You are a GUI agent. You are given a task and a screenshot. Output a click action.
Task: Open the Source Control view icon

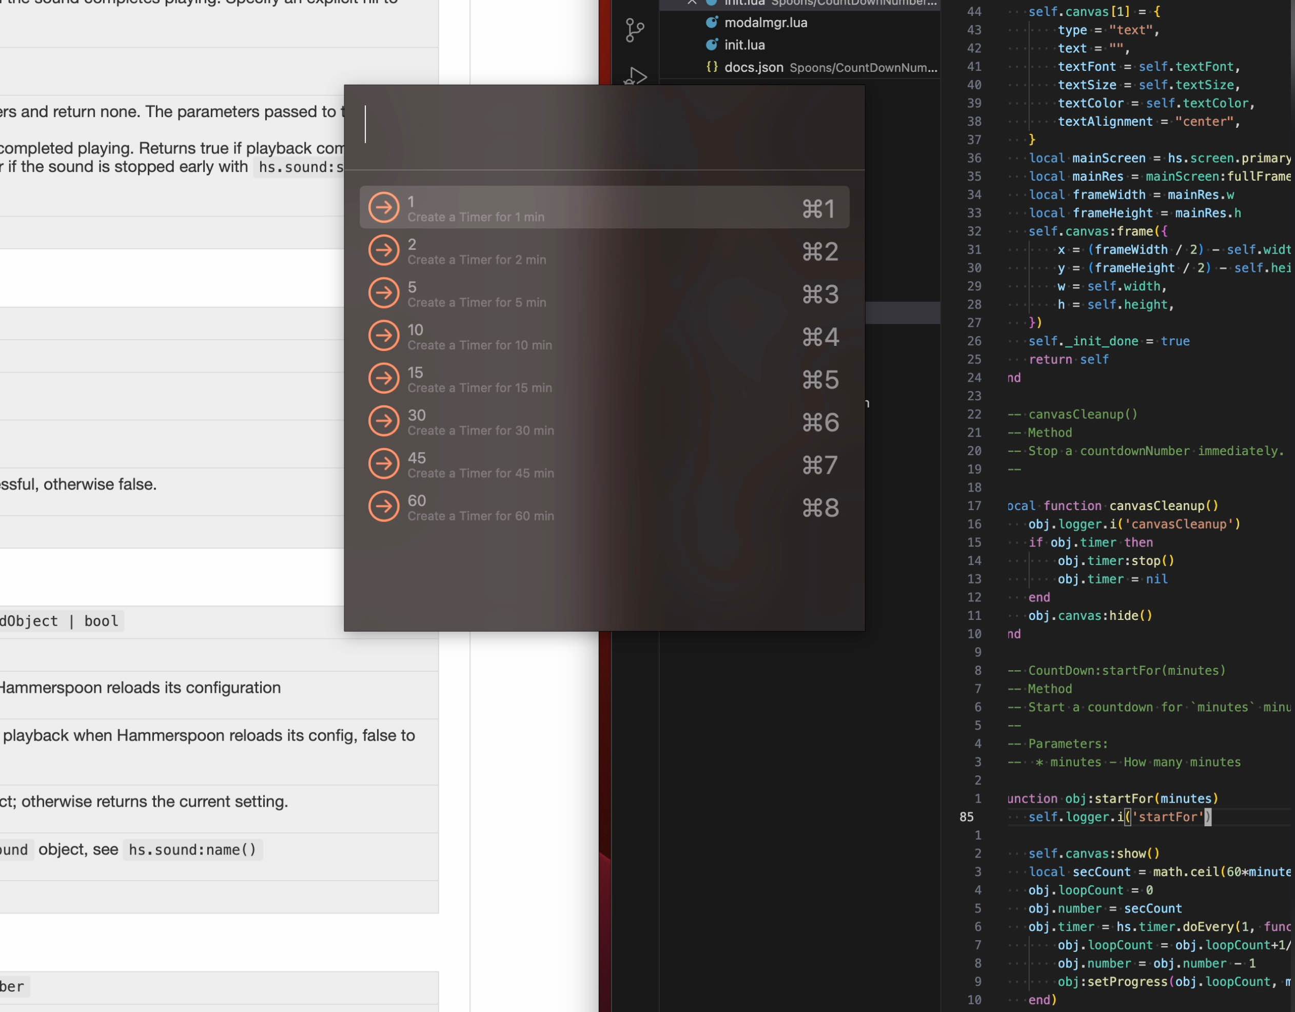click(635, 30)
